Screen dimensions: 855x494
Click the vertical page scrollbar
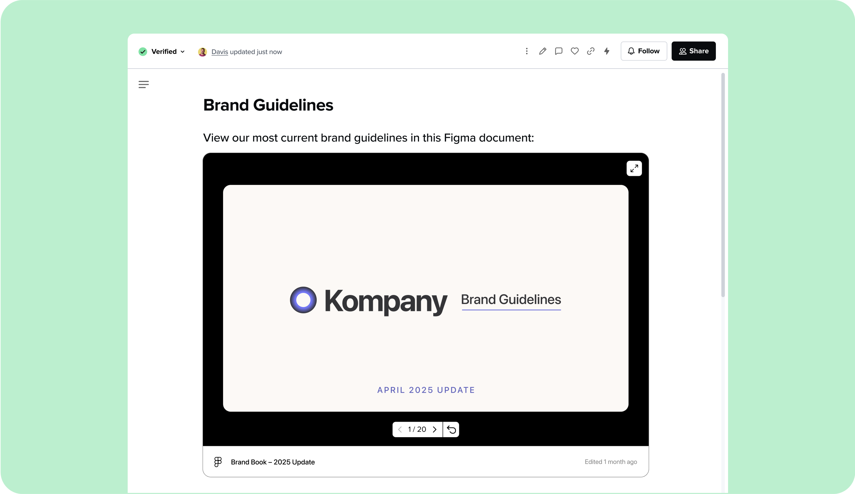(x=723, y=185)
